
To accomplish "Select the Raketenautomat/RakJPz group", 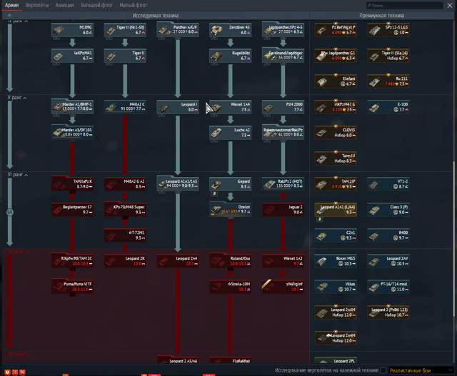I will (x=283, y=133).
